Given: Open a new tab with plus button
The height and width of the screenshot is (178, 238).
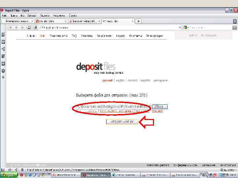Looking at the screenshot, I should click(x=139, y=21).
